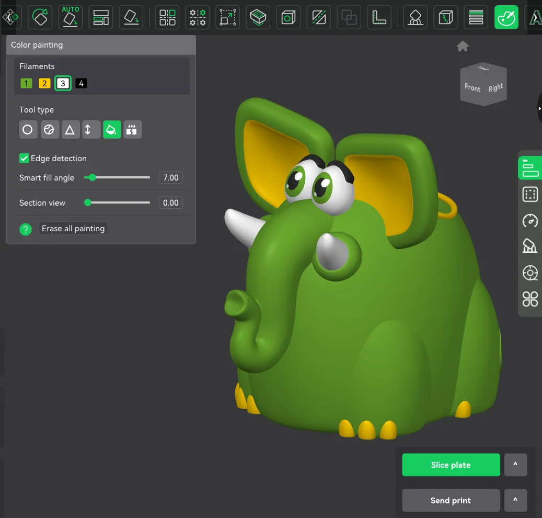Select the Sphere brush tool type
The height and width of the screenshot is (518, 542).
(x=49, y=130)
